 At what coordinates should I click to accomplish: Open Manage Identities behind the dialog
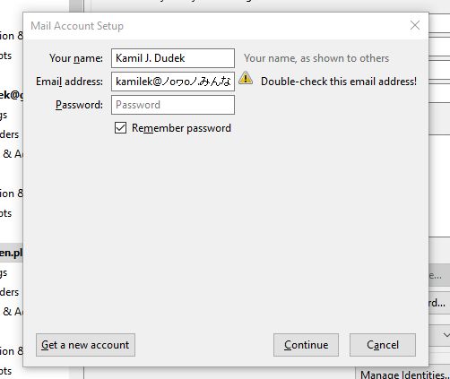pos(404,375)
